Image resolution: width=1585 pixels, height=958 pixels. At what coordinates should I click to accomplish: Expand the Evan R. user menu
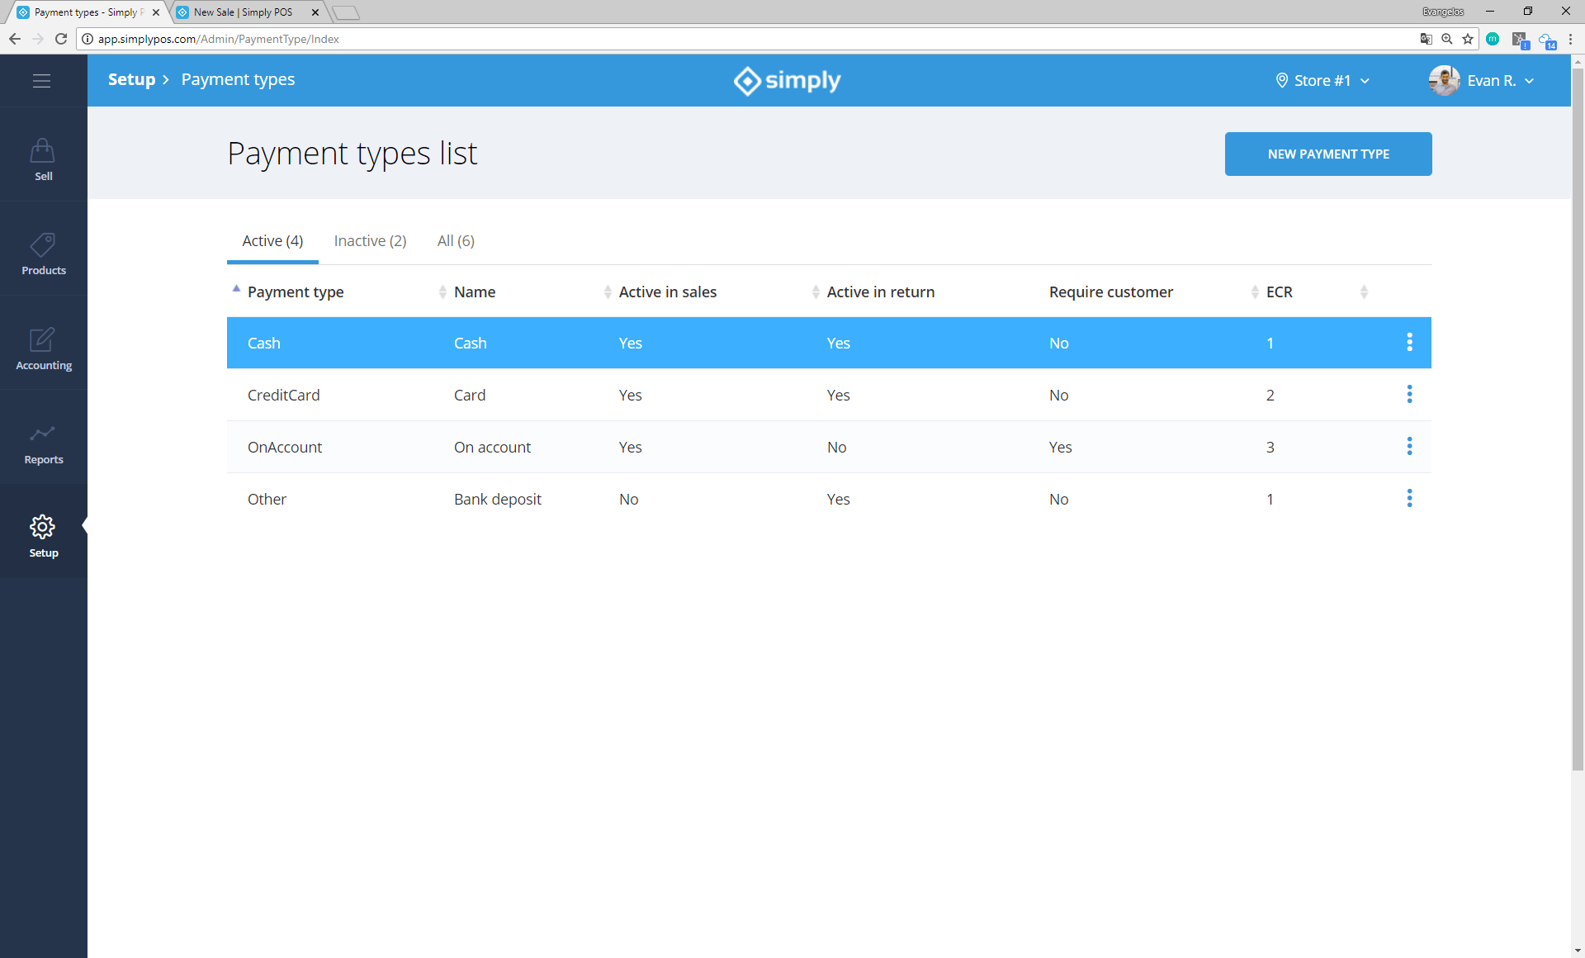[1491, 80]
